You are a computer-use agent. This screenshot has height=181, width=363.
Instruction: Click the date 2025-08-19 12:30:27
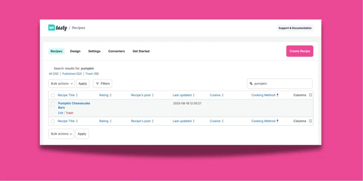click(187, 104)
